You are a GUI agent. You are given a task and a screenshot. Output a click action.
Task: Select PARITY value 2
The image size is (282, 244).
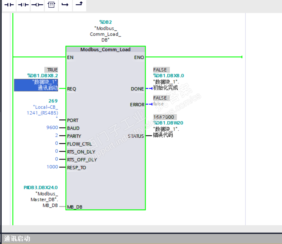[x=56, y=136]
